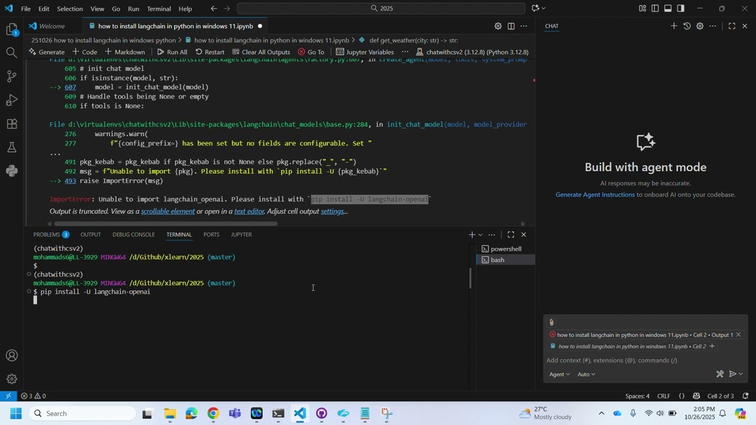
Task: Open more panel actions ellipsis
Action: click(491, 234)
